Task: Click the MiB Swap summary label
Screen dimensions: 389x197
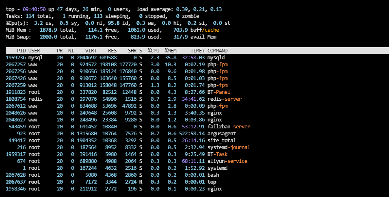Action: click(19, 37)
